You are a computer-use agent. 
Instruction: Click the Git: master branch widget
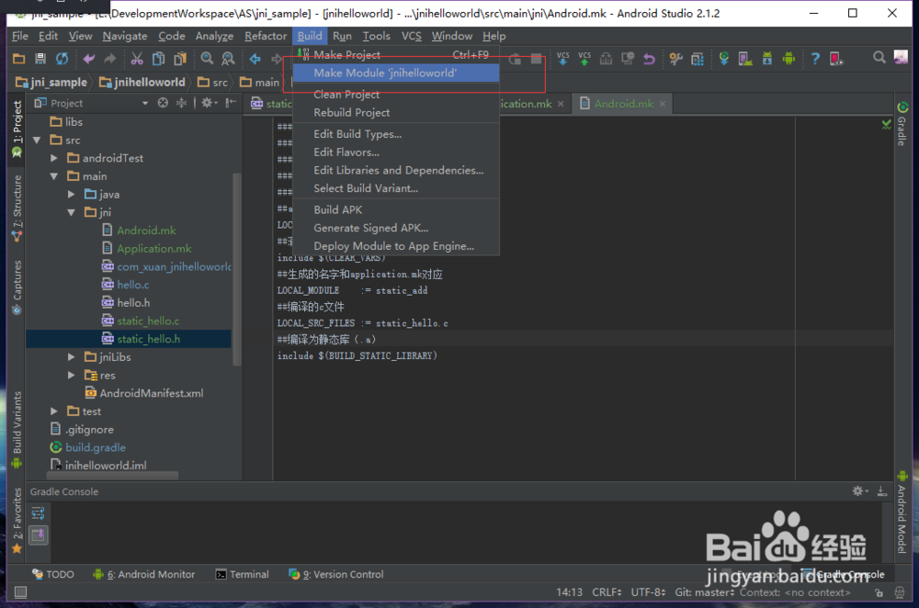pos(705,592)
